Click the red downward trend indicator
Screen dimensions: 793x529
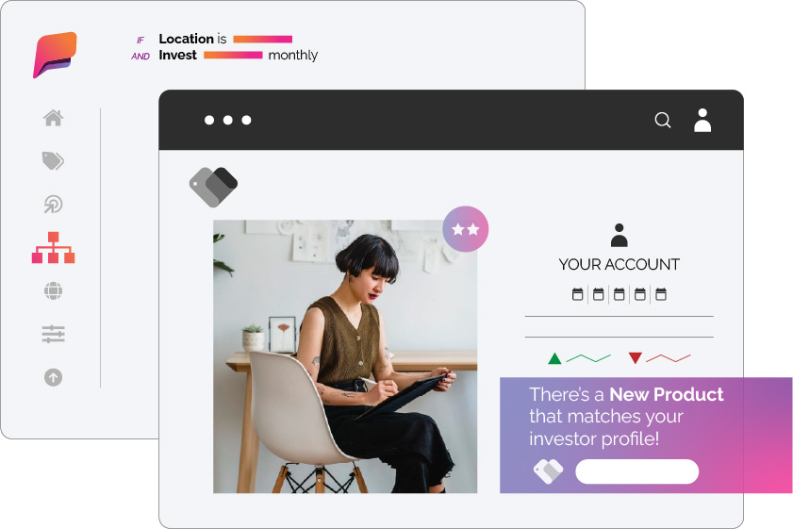coord(659,358)
